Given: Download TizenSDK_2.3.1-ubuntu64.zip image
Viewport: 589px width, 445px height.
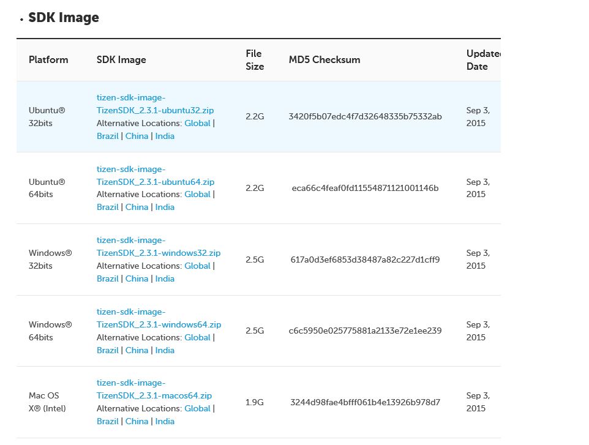Looking at the screenshot, I should 155,176.
